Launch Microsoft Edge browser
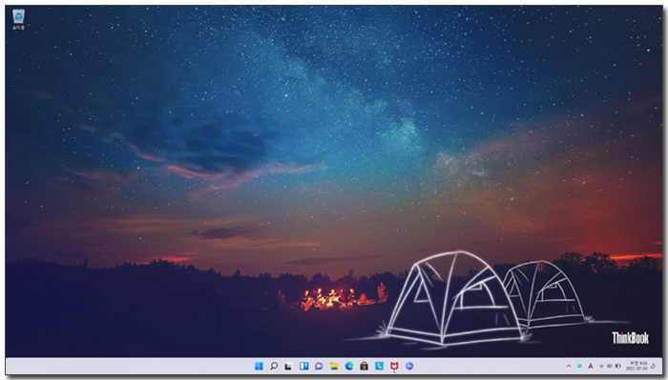This screenshot has height=380, width=668. pyautogui.click(x=349, y=366)
